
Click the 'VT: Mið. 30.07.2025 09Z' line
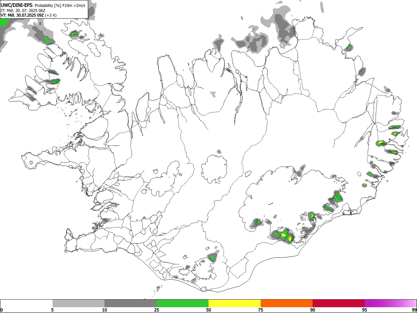pyautogui.click(x=22, y=15)
